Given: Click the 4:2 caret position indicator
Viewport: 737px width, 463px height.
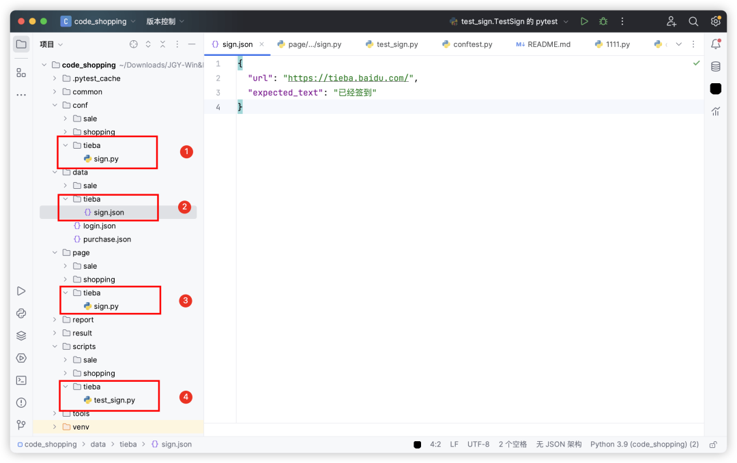Looking at the screenshot, I should [x=435, y=444].
